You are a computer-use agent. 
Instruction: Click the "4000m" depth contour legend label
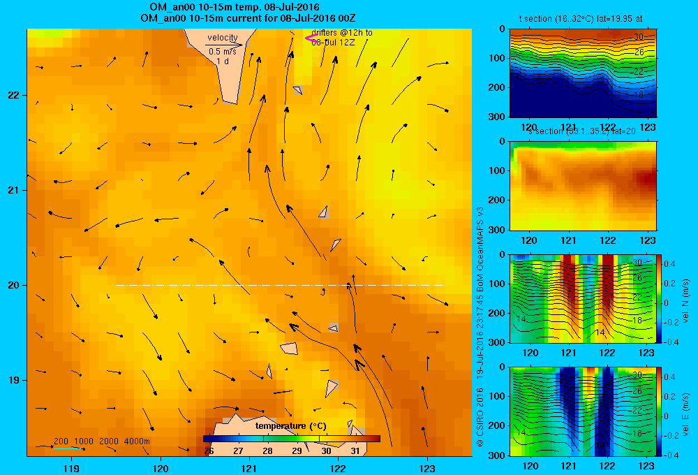(137, 441)
